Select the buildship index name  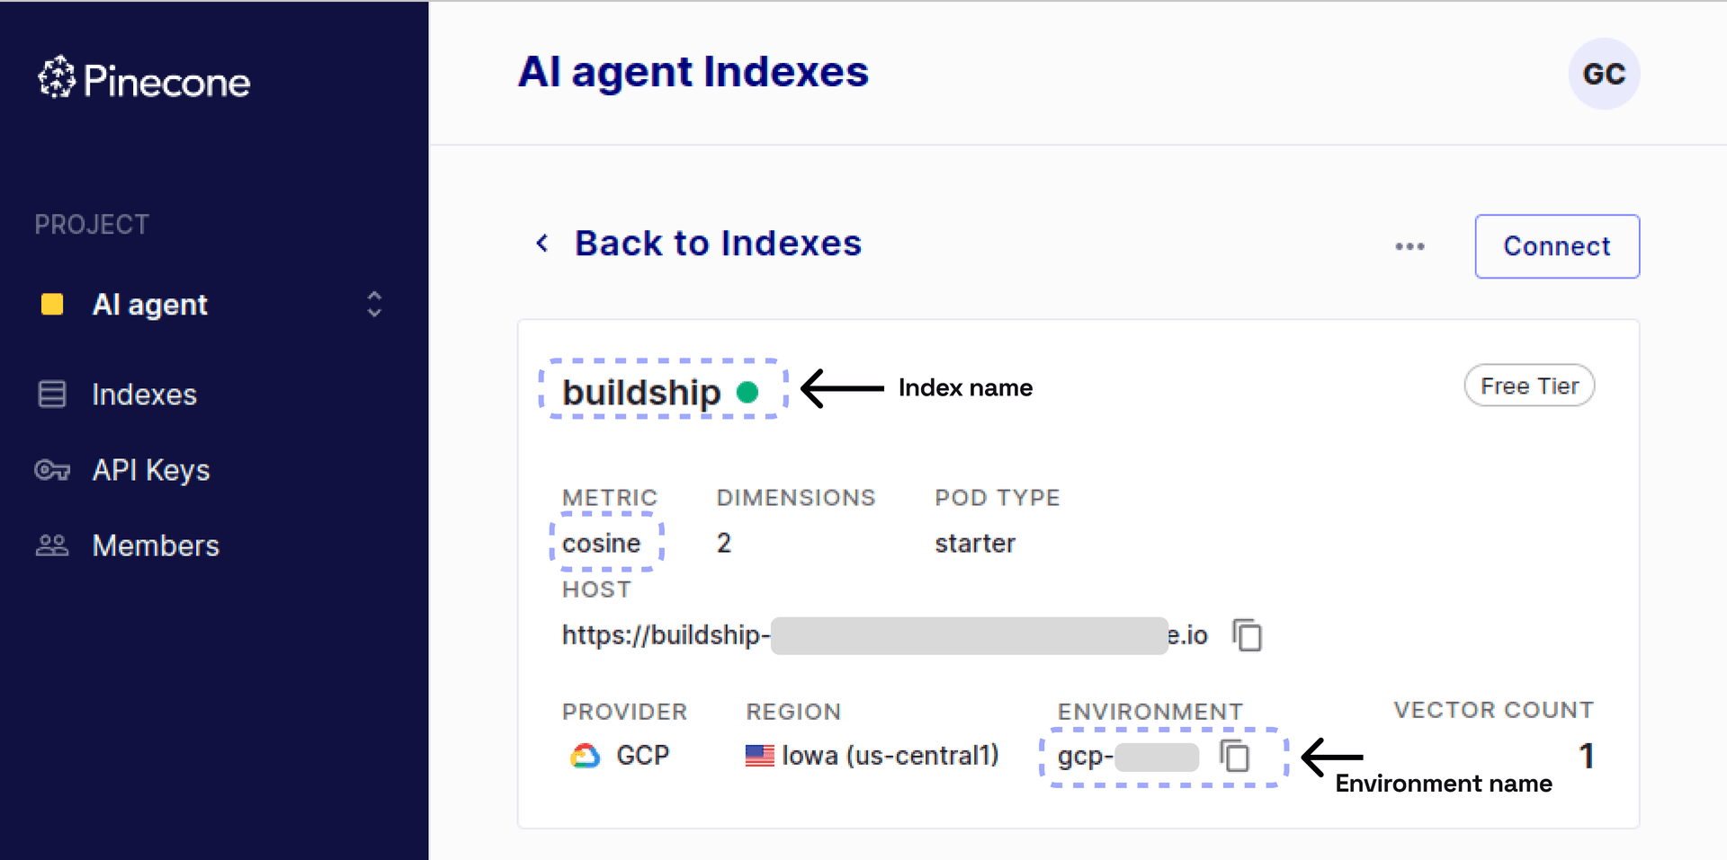click(x=640, y=392)
